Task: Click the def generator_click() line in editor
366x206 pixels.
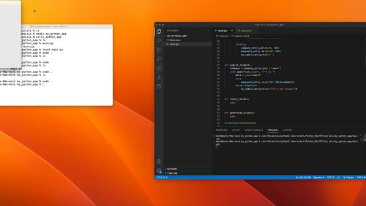Action: coord(240,113)
